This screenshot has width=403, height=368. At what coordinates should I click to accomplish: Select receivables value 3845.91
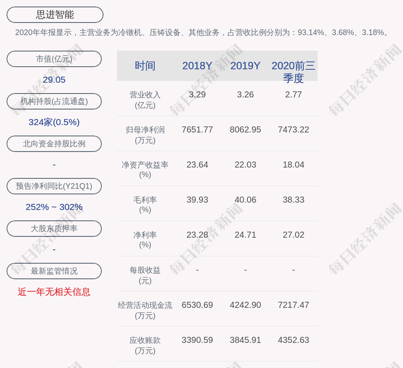(245, 340)
